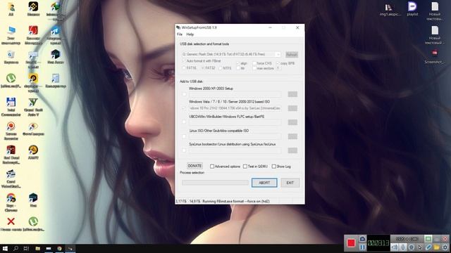Image resolution: width=451 pixels, height=253 pixels.
Task: Open the Windows Start menu
Action: [x=5, y=248]
